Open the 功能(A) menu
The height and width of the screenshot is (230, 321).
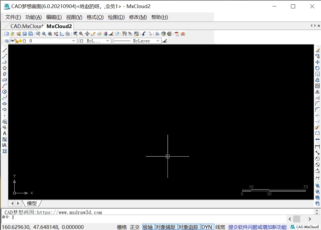pos(34,17)
